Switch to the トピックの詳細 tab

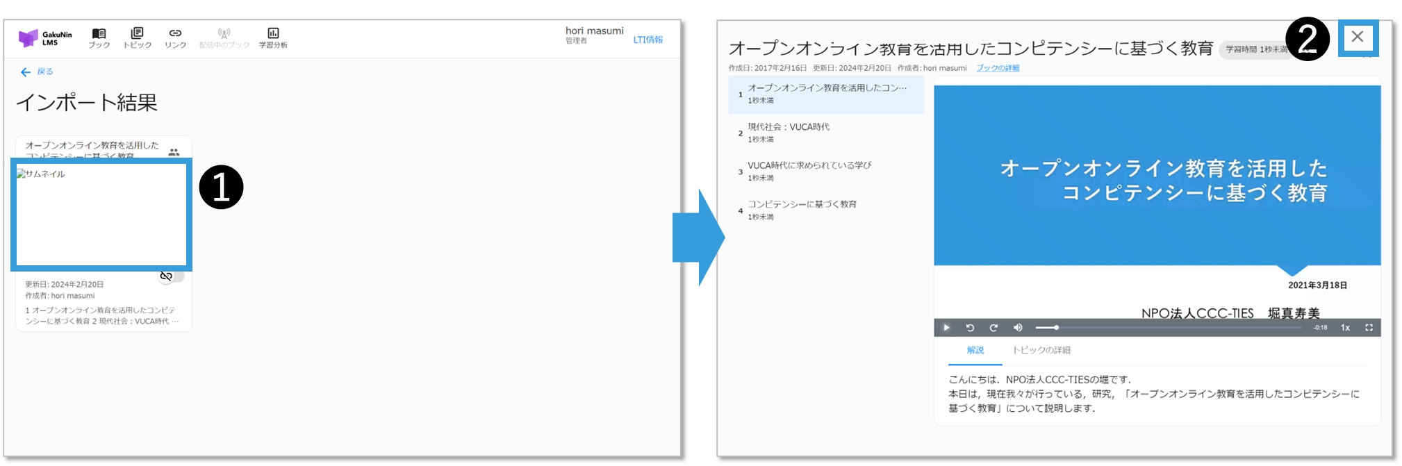pos(1041,350)
